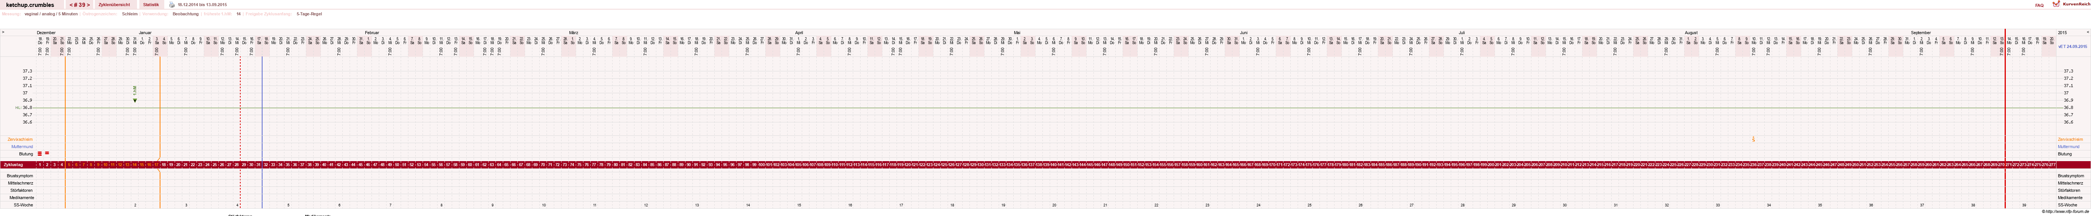
Task: Open the Statistik tab
Action: tap(151, 5)
